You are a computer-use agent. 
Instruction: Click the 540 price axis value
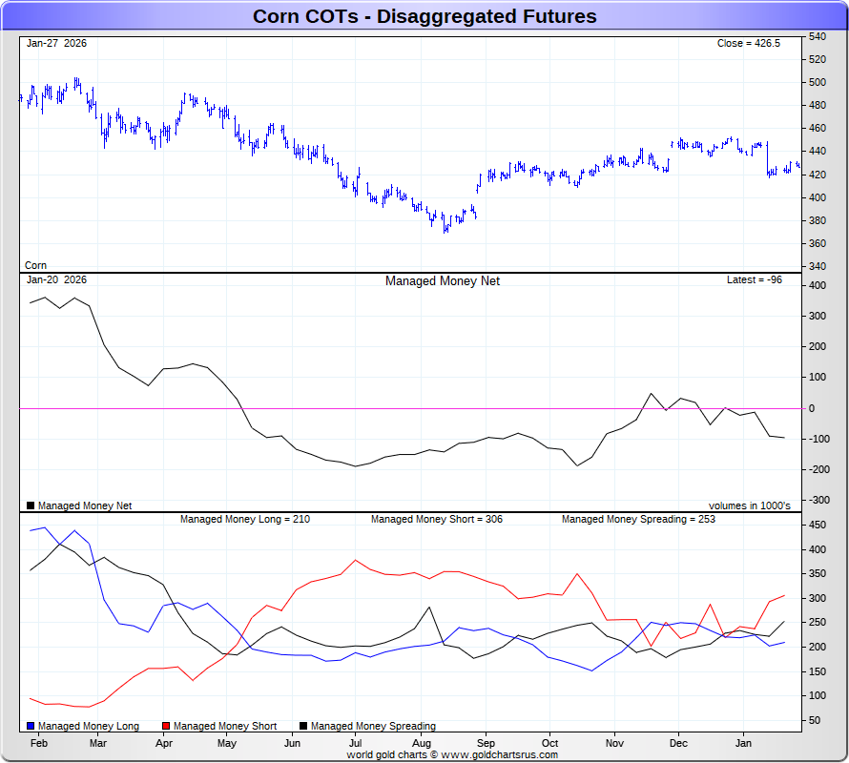coord(818,36)
